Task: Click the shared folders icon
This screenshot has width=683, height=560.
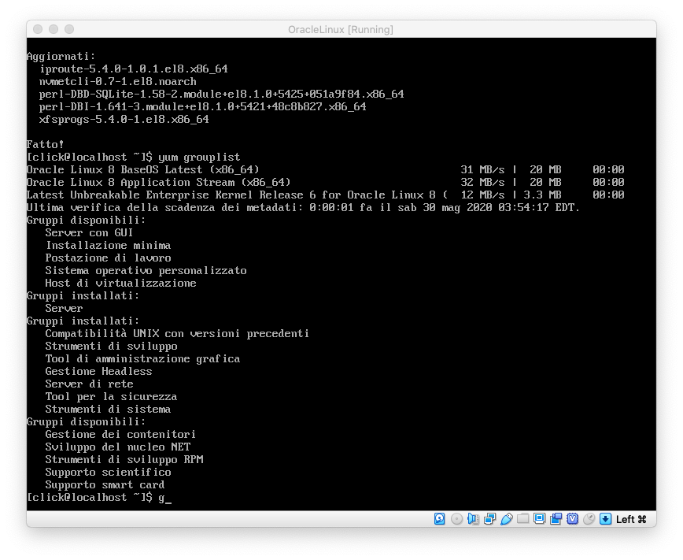Action: click(522, 518)
